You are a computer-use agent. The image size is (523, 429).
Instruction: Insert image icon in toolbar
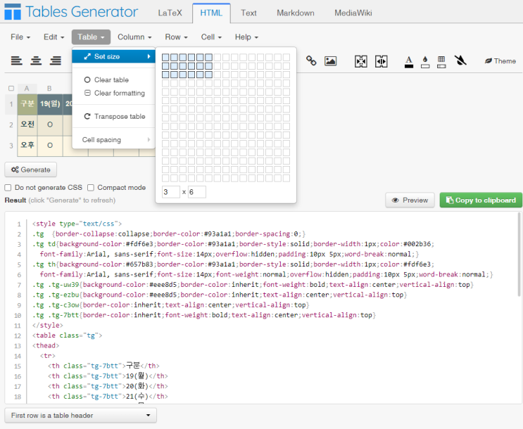(x=331, y=61)
